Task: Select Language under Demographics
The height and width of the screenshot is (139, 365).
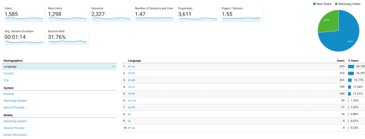Action: point(59,66)
